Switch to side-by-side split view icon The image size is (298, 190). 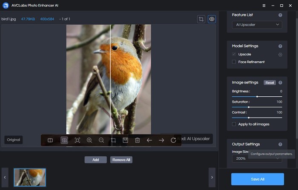click(50, 140)
